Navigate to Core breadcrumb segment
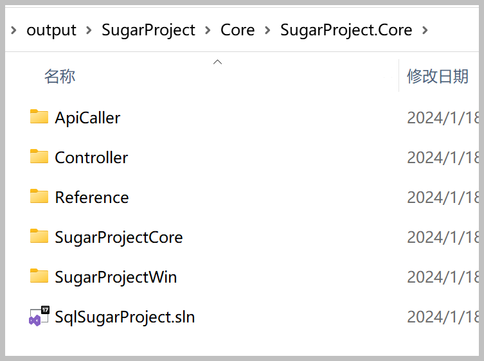 click(237, 30)
